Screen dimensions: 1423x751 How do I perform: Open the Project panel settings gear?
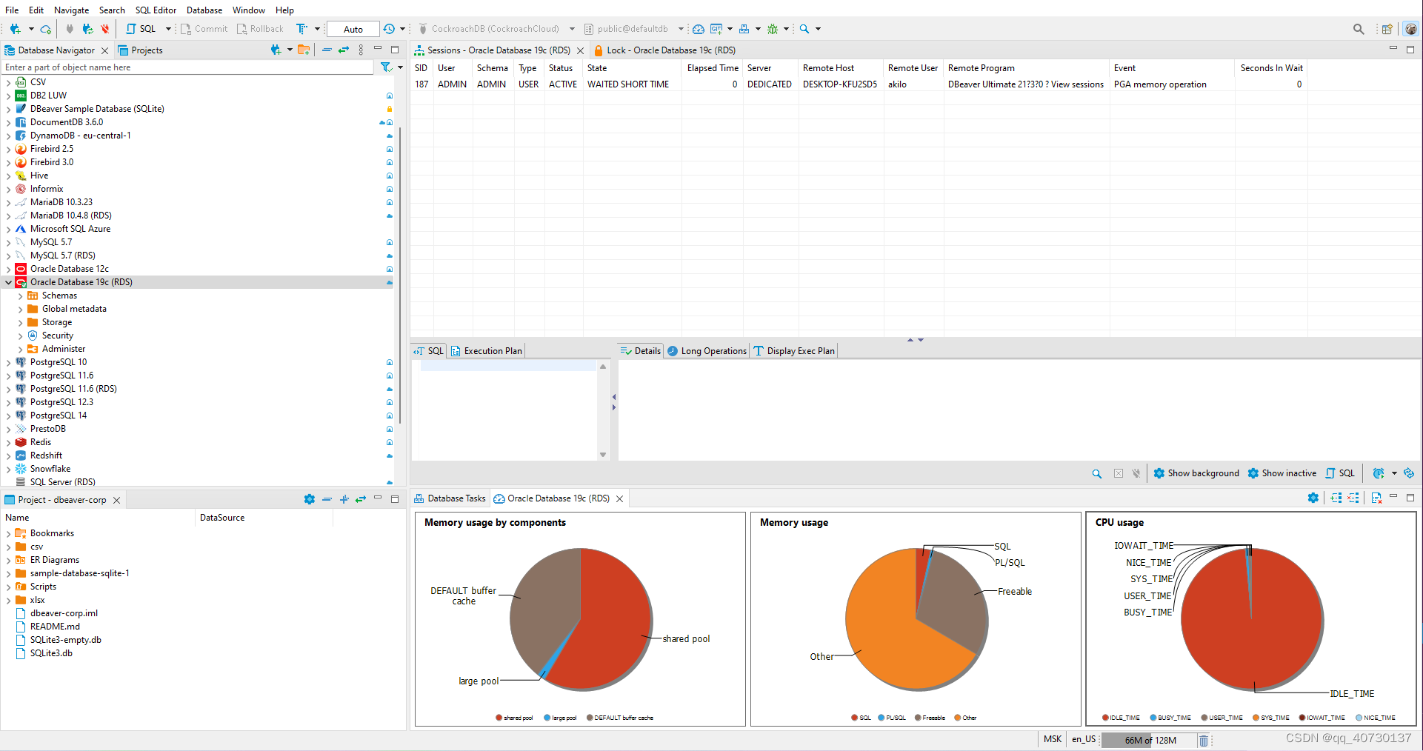[x=310, y=499]
